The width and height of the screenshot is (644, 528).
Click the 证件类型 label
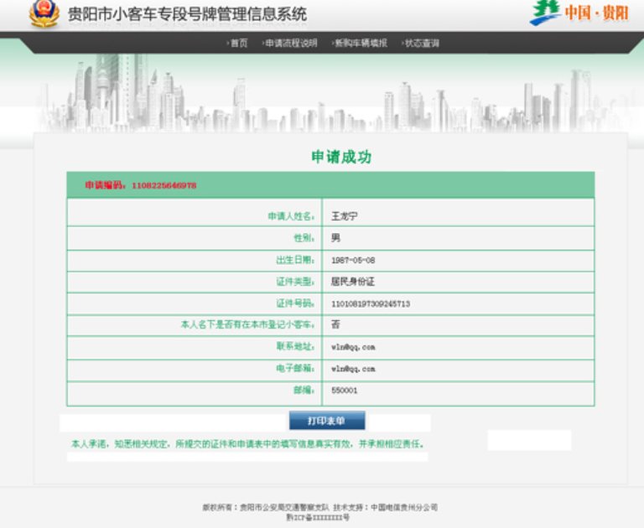[x=295, y=282]
